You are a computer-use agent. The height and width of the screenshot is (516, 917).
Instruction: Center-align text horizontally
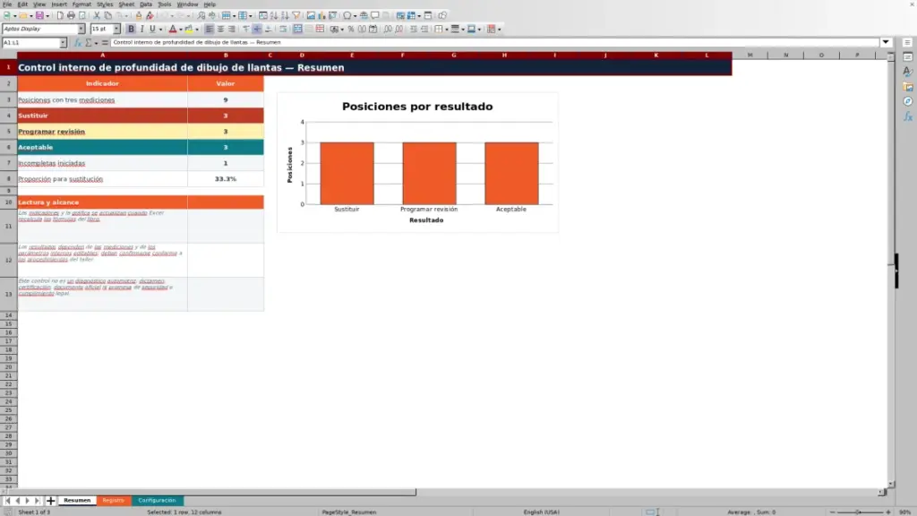pos(220,29)
